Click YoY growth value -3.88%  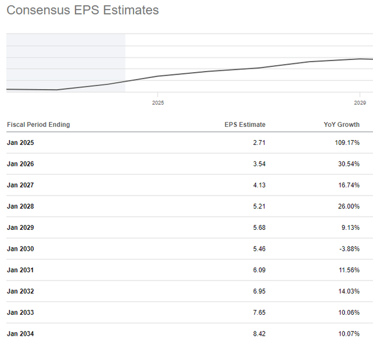point(350,249)
